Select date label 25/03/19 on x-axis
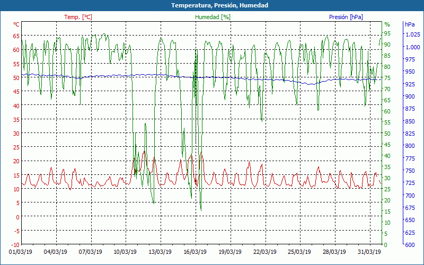This screenshot has height=265, width=424. (299, 252)
